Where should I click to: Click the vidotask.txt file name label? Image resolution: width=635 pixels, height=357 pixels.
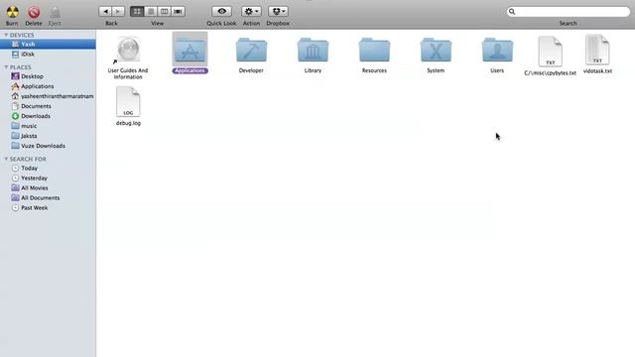pos(597,71)
